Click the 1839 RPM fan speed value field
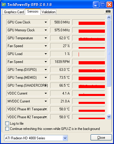 pos(61,62)
